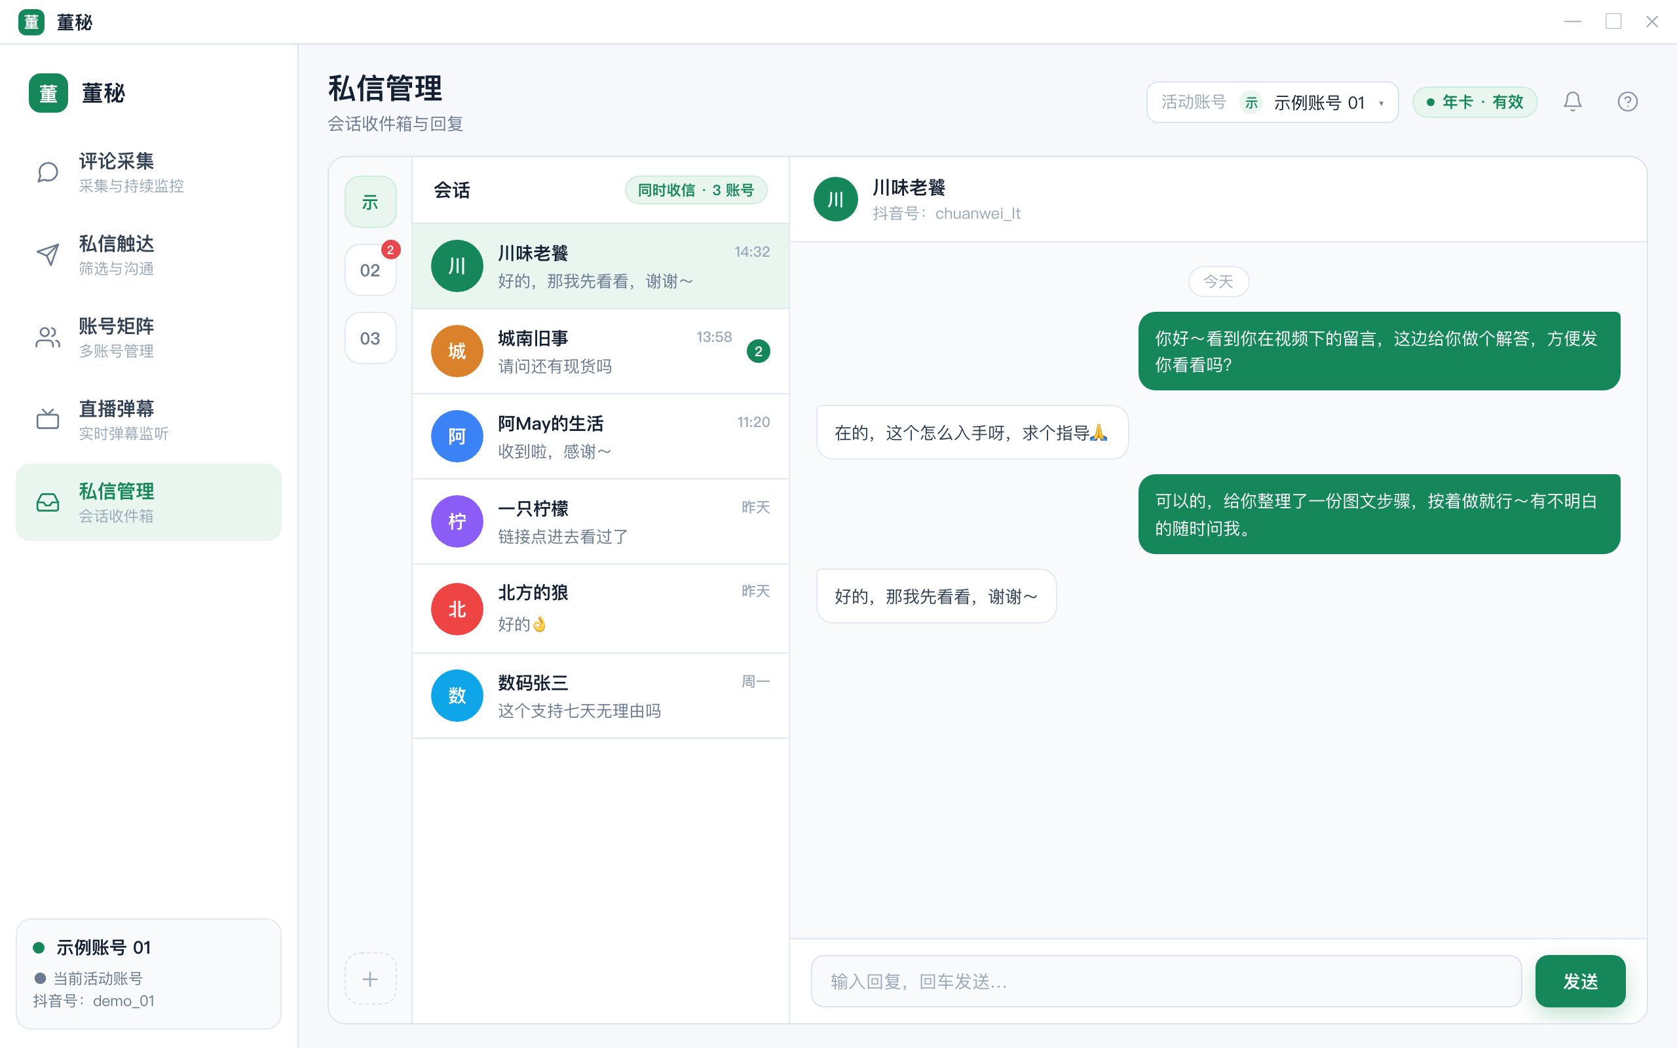Click the 14:32 timestamp on 川味老饕
Viewport: 1677px width, 1048px height.
[x=752, y=252]
